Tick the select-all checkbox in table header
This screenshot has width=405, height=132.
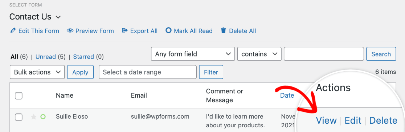tap(19, 96)
